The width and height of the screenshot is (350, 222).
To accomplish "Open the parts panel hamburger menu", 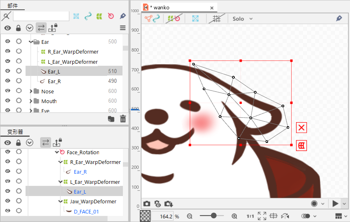I will [123, 28].
